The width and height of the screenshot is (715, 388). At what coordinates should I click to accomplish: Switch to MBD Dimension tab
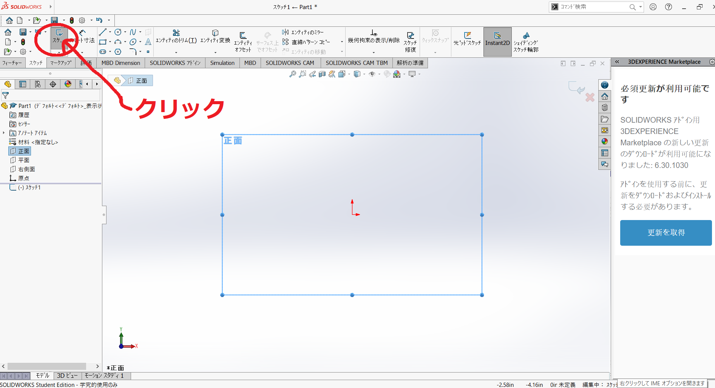point(121,63)
